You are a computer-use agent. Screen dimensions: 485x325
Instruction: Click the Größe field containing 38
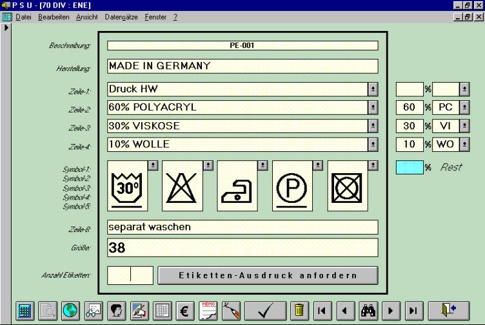[x=242, y=247]
